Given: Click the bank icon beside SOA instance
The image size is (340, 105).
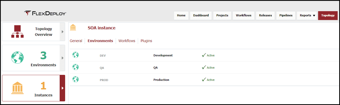Looking at the screenshot, I should point(73,28).
